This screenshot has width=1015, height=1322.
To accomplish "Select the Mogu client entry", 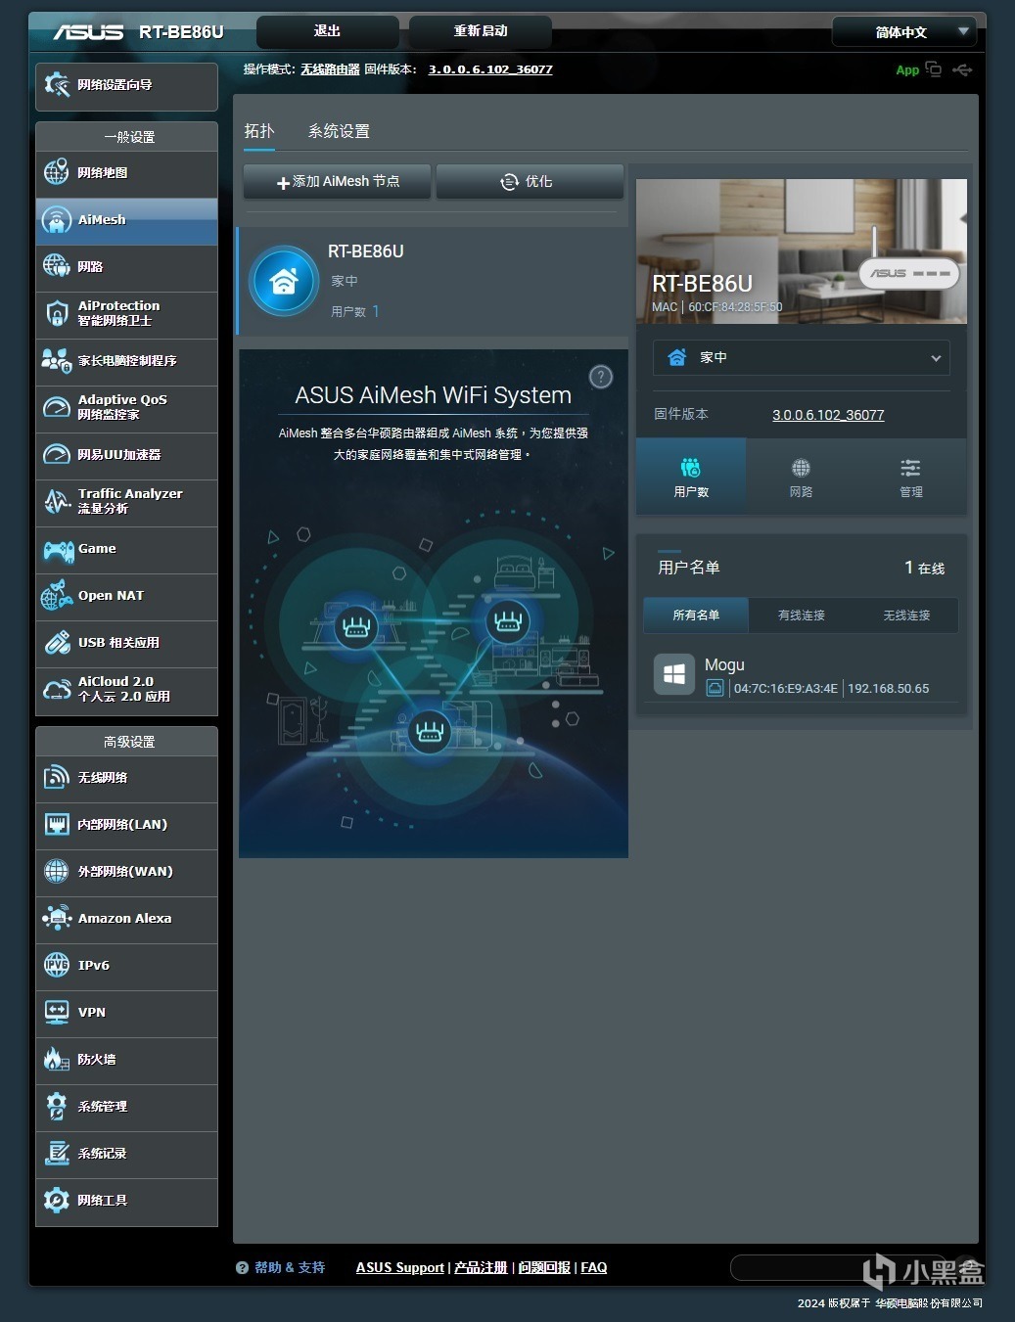I will pyautogui.click(x=801, y=675).
